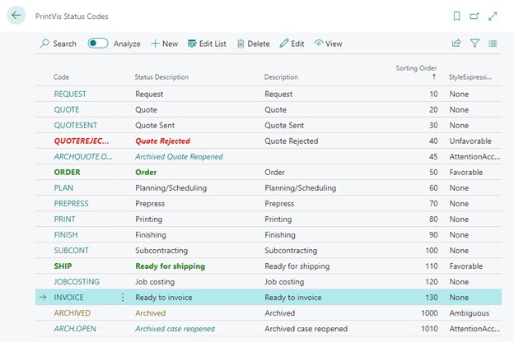Select the sorting order value 1010
The image size is (514, 342).
click(x=429, y=329)
